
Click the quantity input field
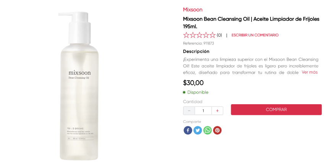(203, 111)
